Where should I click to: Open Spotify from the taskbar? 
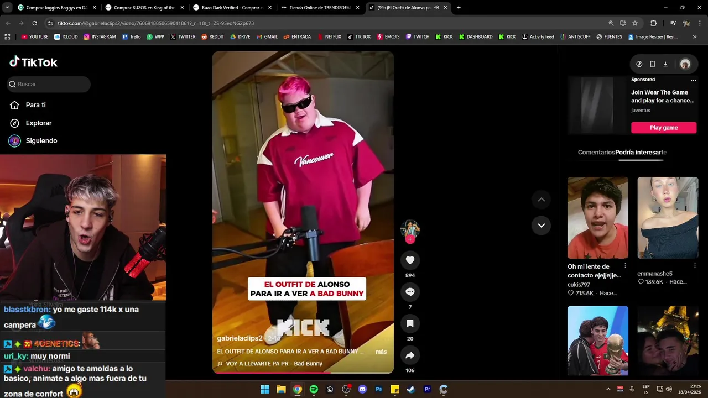pos(314,389)
